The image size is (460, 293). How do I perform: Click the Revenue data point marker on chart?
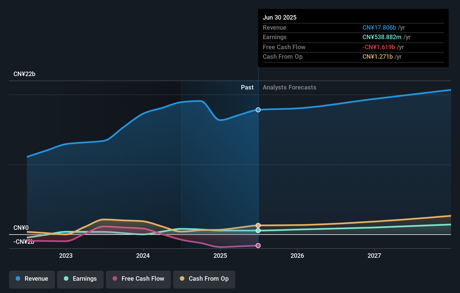pos(258,110)
